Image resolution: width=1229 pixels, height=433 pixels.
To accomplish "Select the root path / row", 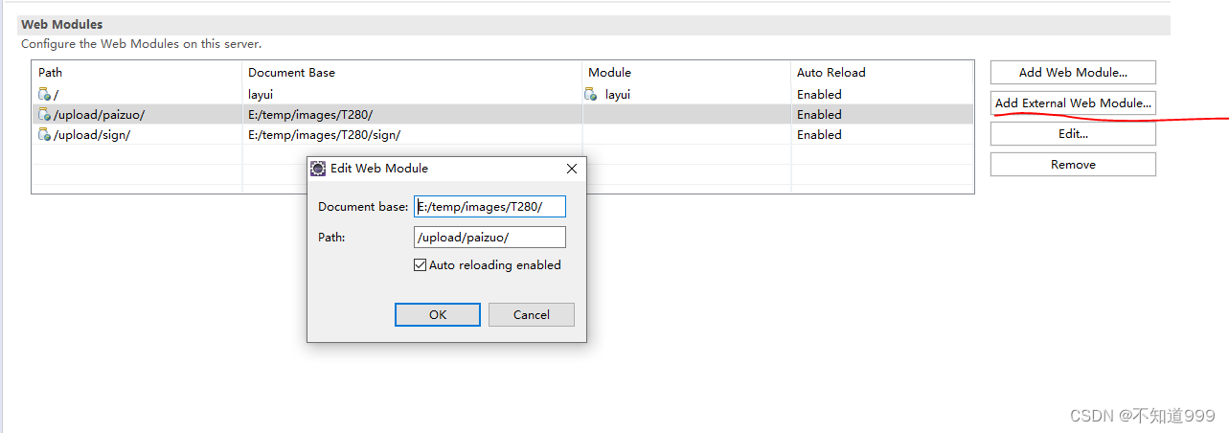I will click(x=502, y=94).
